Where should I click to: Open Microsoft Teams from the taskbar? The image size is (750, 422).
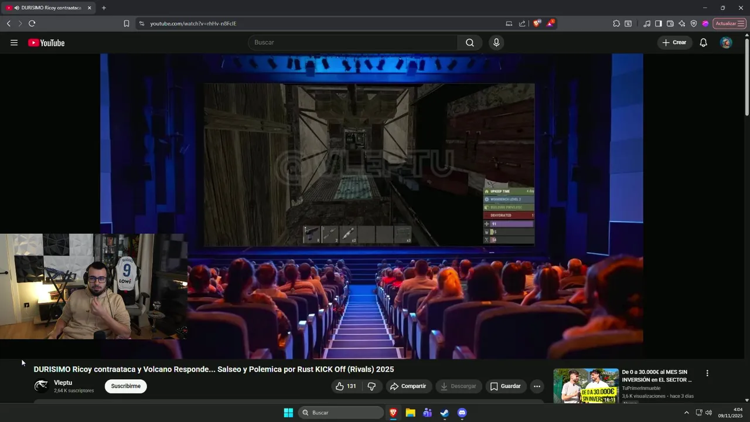[427, 413]
